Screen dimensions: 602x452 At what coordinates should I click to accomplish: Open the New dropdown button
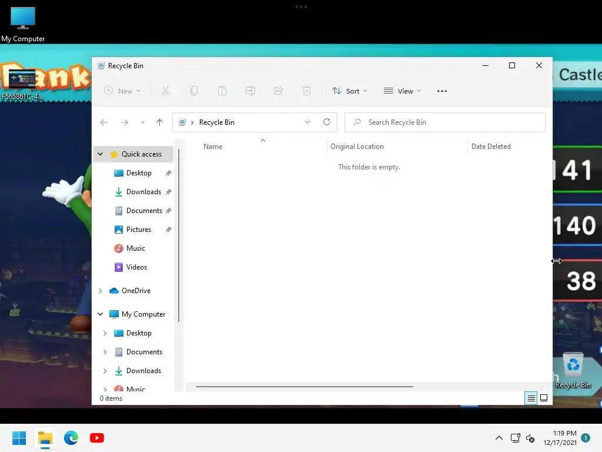(x=122, y=91)
